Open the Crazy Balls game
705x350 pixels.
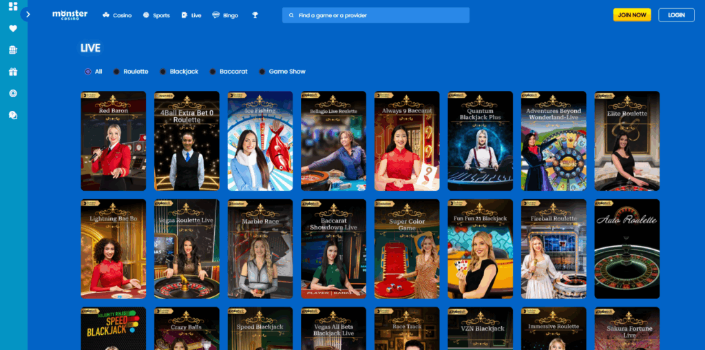click(x=187, y=329)
